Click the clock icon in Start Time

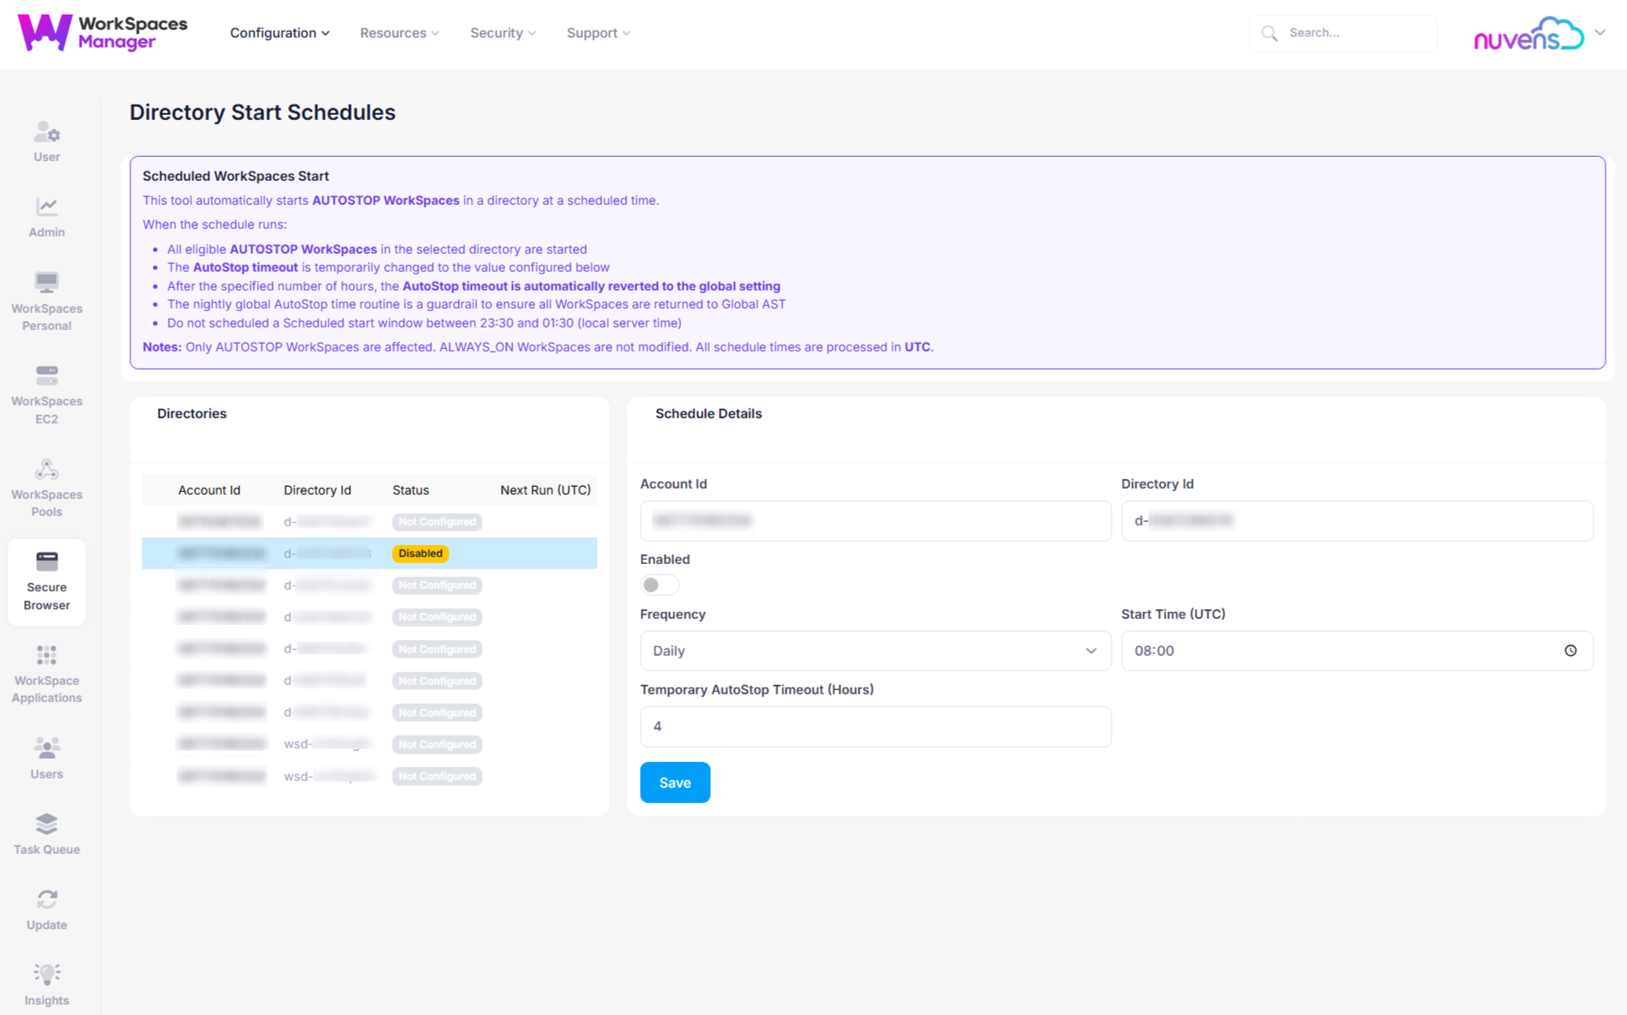[1570, 651]
